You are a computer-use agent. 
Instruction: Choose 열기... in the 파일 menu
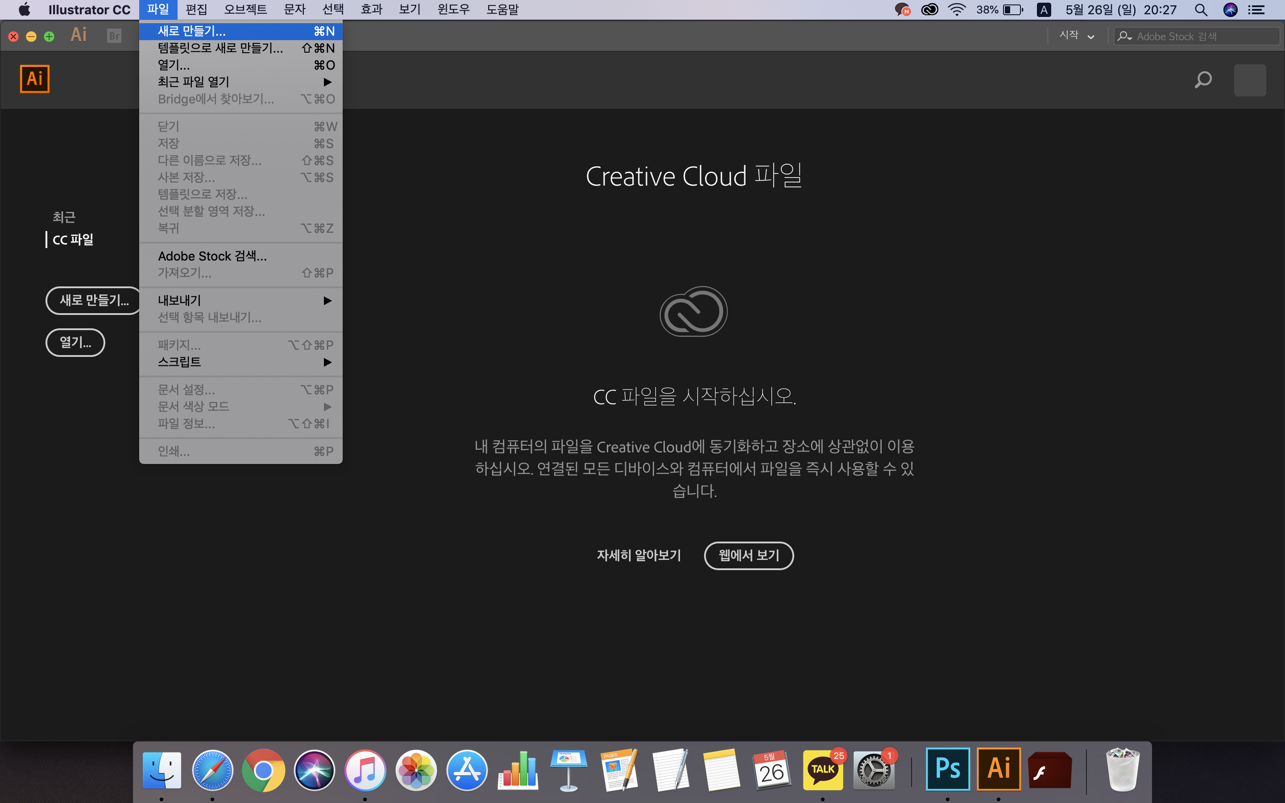240,65
